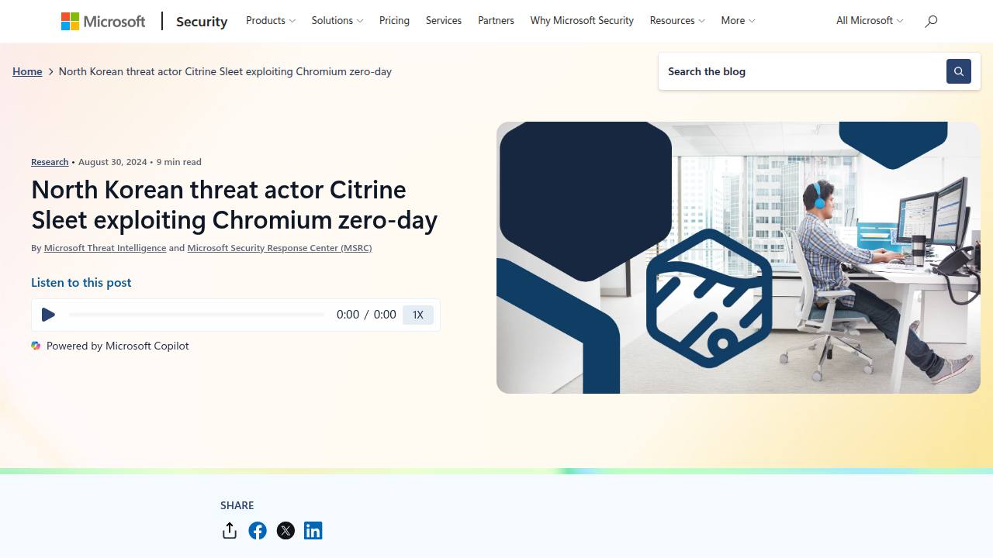Open Why Microsoft Security

[582, 21]
